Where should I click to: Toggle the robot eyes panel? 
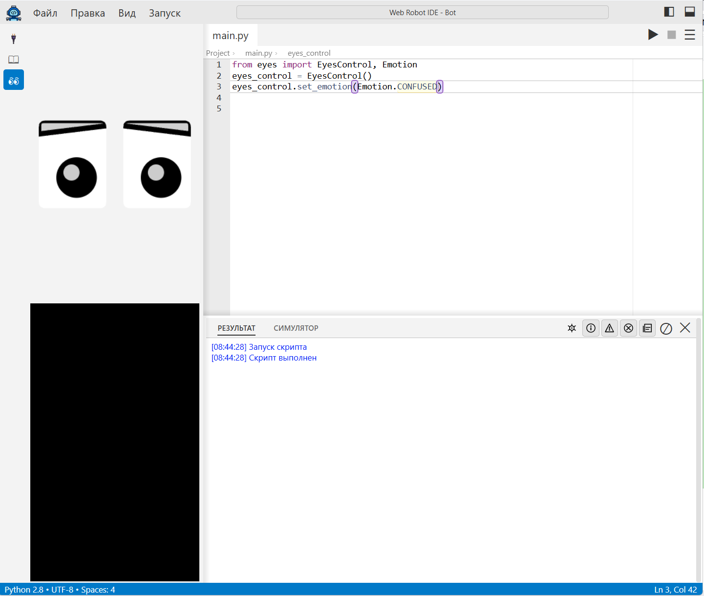[14, 80]
